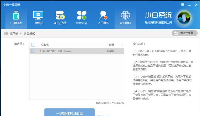
Task: Open the title bar dropdown menu icon
Action: (182, 5)
